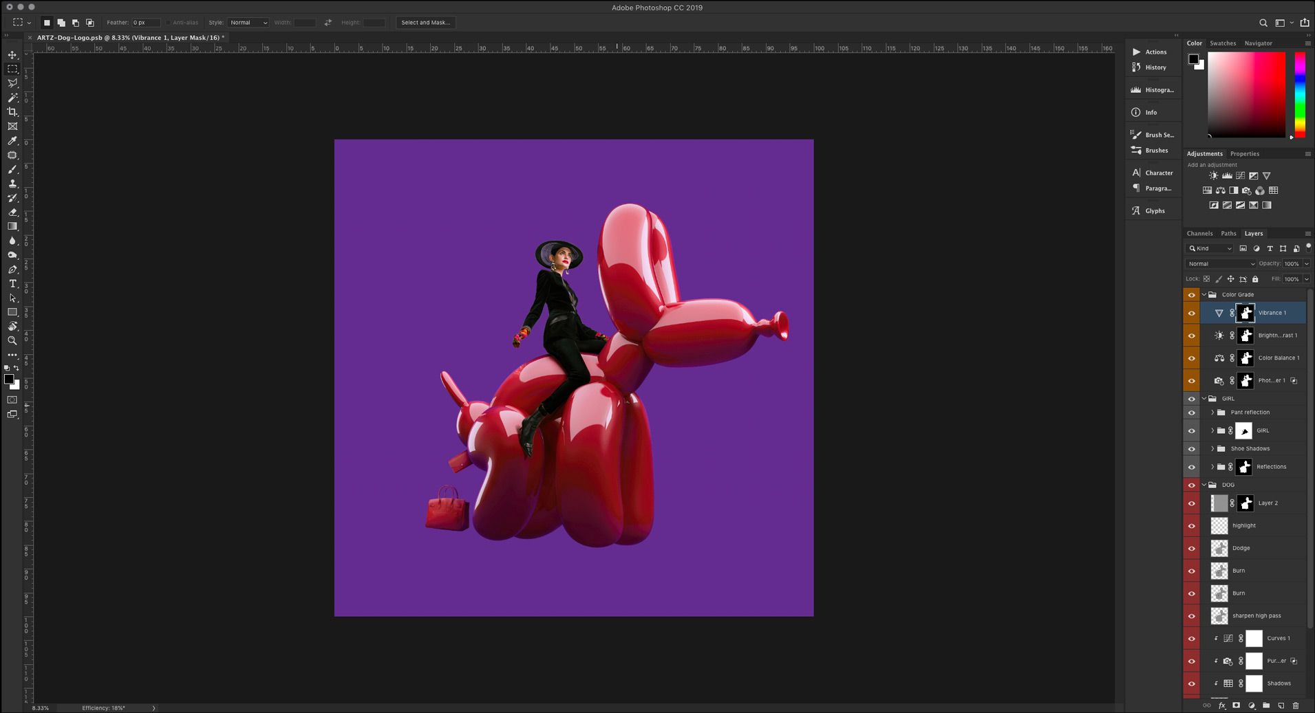The width and height of the screenshot is (1315, 713).
Task: Collapse the Color Grade group
Action: click(1204, 295)
